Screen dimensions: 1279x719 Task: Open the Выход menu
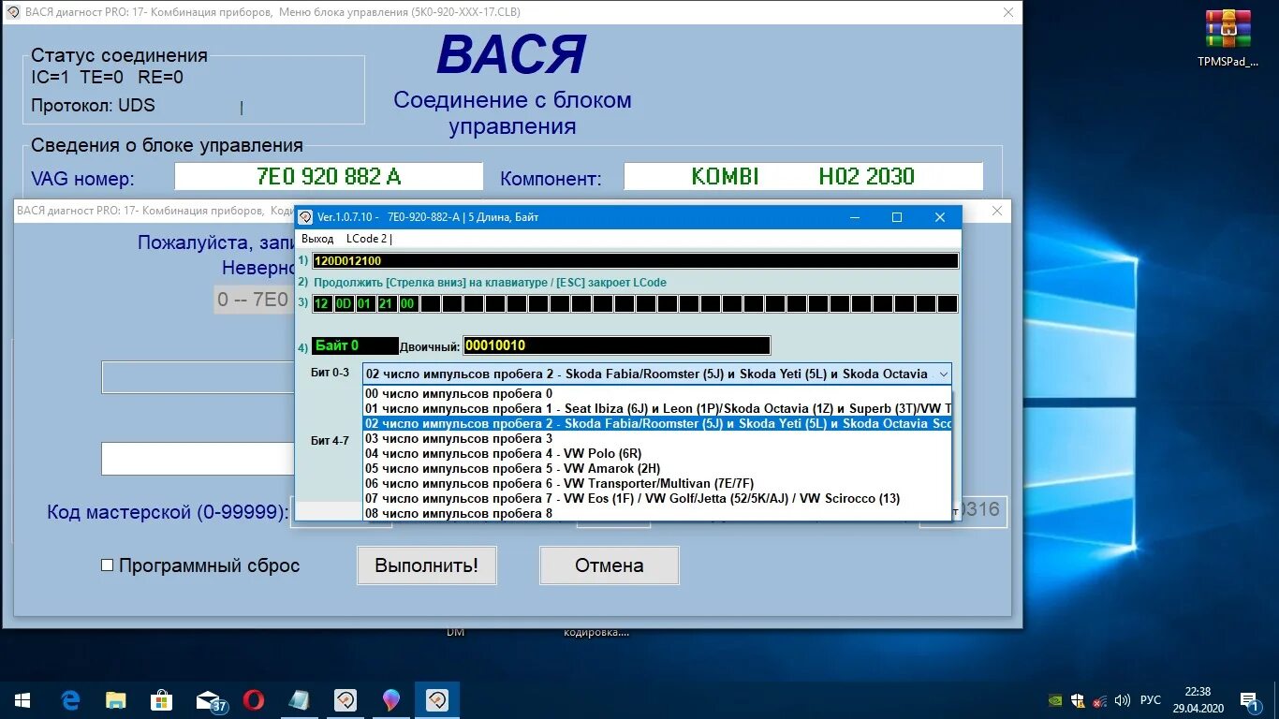317,239
